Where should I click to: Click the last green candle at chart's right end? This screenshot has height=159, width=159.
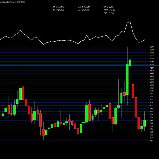click(x=144, y=123)
